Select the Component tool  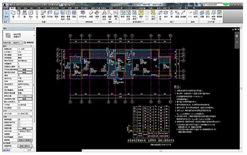click(x=31, y=14)
